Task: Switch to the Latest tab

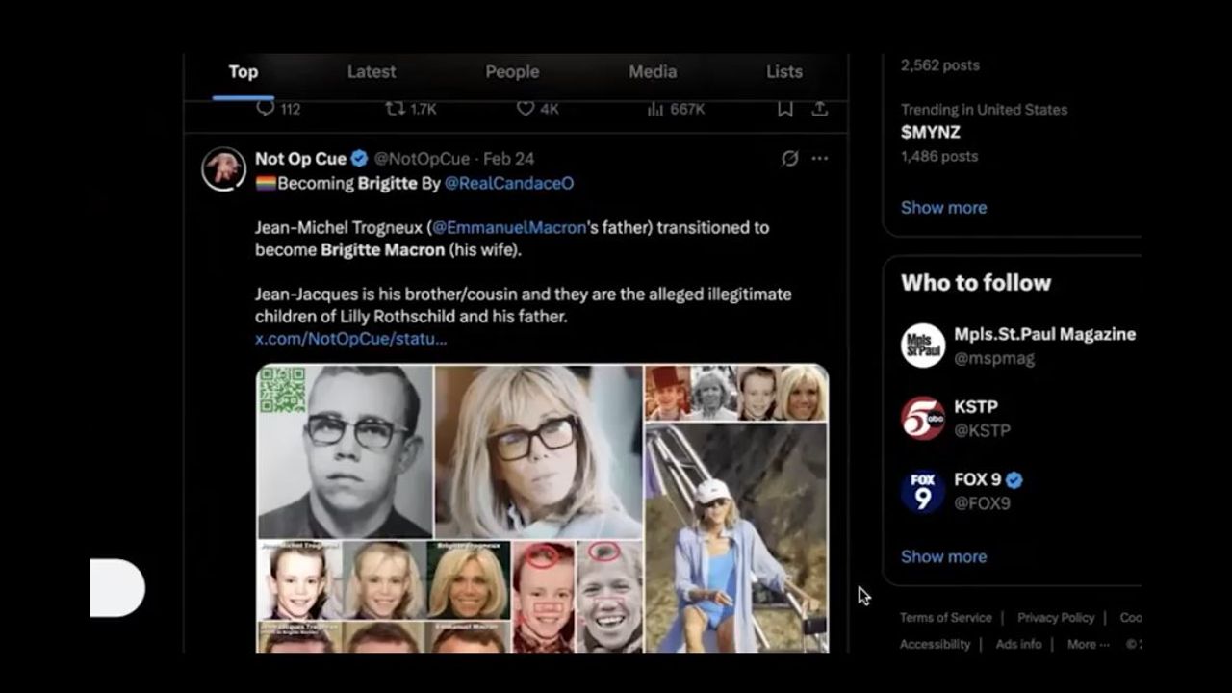Action: pyautogui.click(x=372, y=71)
